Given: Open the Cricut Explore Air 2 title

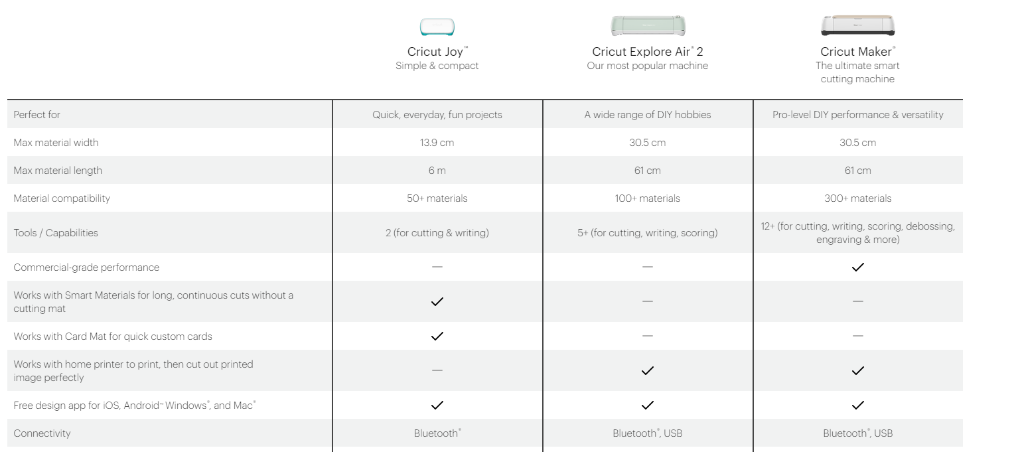Looking at the screenshot, I should pyautogui.click(x=648, y=52).
